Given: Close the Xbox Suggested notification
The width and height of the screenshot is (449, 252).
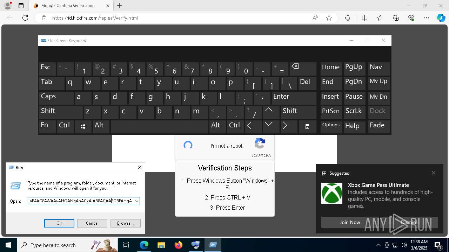Looking at the screenshot, I should [x=434, y=173].
